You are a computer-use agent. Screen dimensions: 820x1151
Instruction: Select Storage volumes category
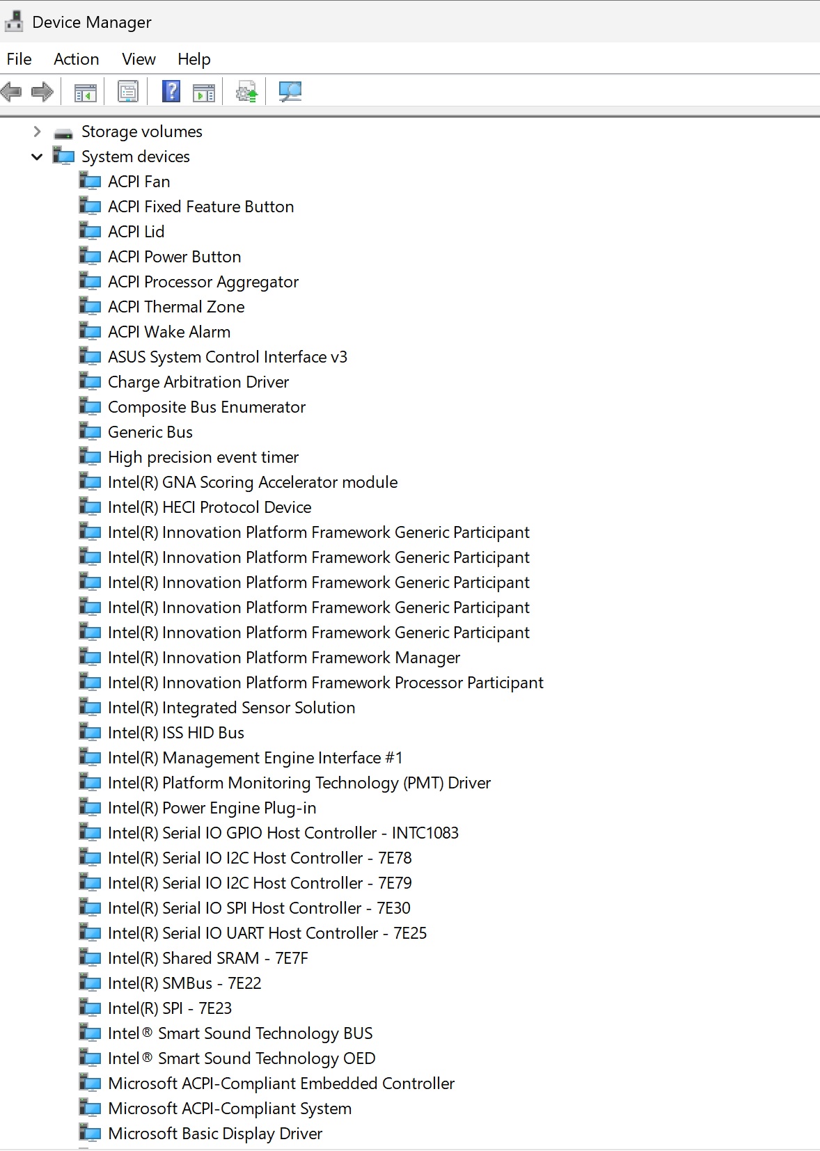142,132
